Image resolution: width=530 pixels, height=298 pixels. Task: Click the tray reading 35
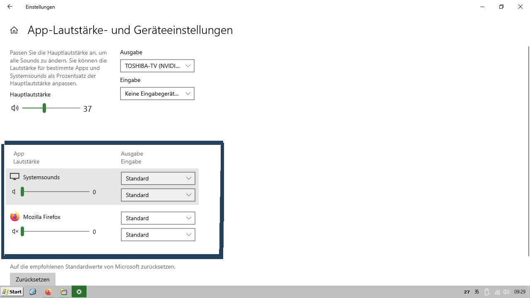477,292
